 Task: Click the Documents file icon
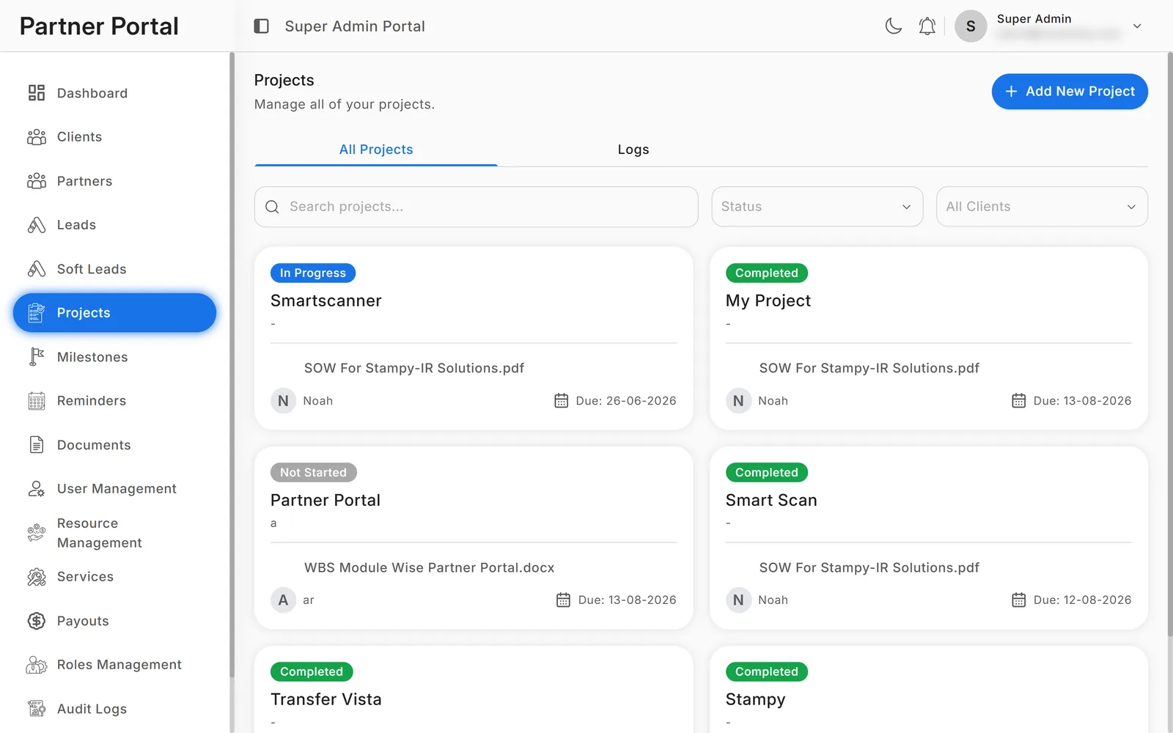pos(37,445)
